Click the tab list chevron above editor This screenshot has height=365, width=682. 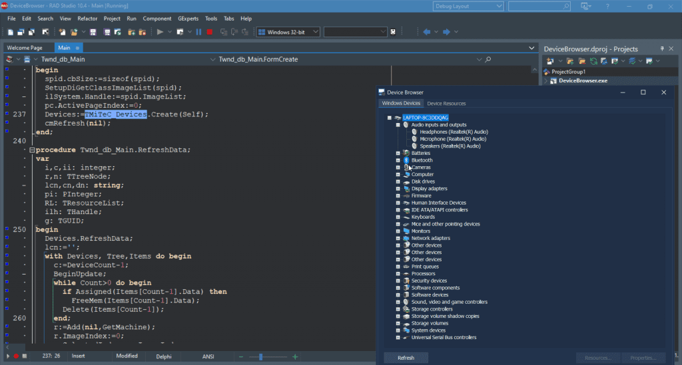(x=531, y=48)
